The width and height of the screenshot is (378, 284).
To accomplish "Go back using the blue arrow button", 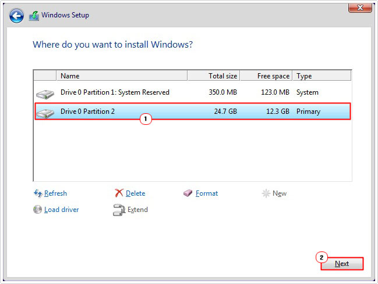I will pyautogui.click(x=16, y=16).
